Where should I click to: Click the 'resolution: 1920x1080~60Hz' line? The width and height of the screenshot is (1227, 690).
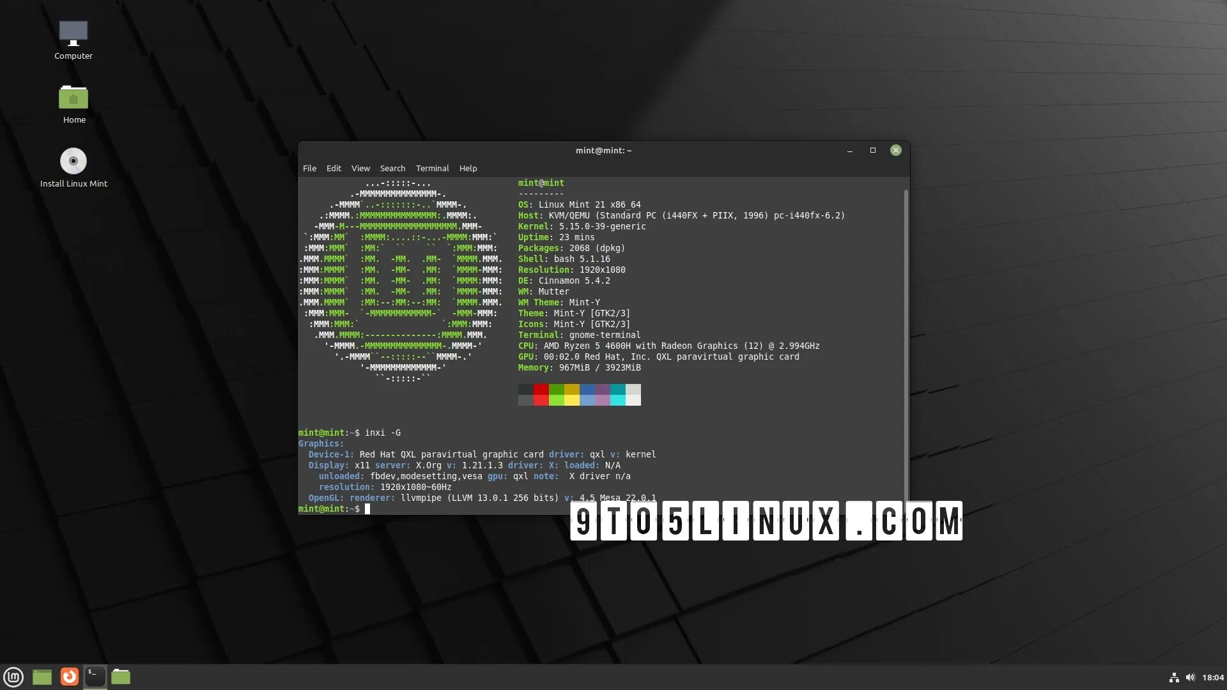(385, 487)
